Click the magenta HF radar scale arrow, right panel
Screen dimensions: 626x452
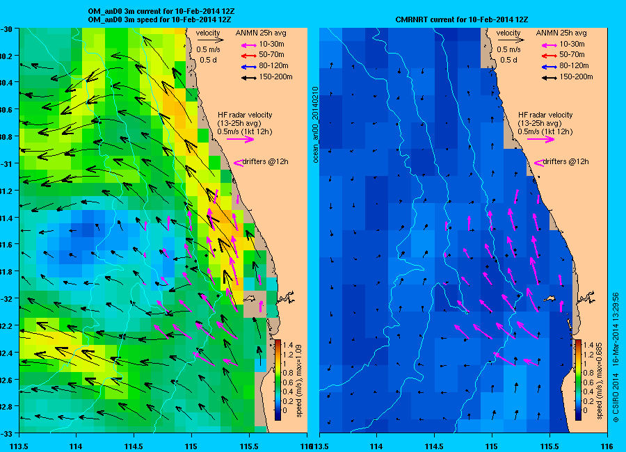541,139
